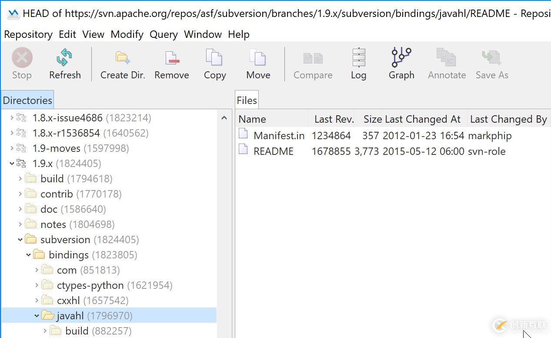Screen dimensions: 551x338
Task: Click the Copy toolbar icon
Action: [214, 57]
